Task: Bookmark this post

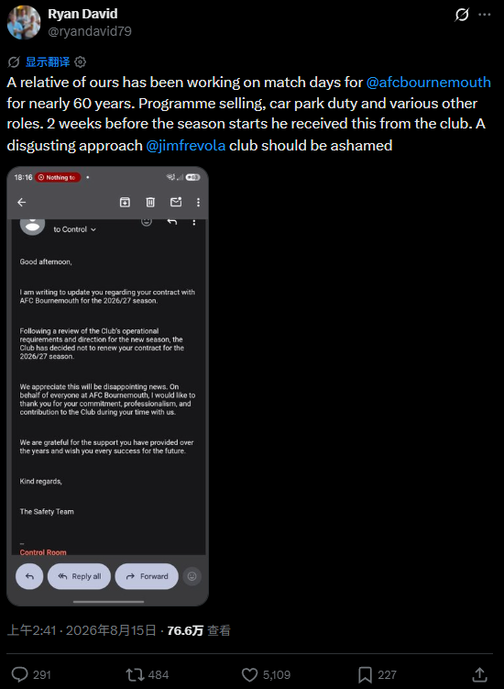Action: pyautogui.click(x=365, y=674)
